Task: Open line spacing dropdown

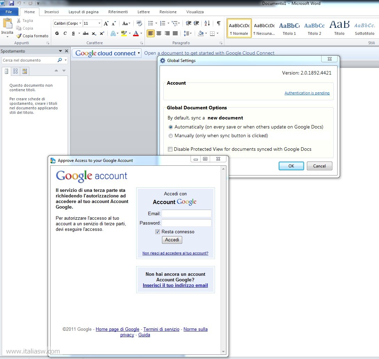Action: 187,33
